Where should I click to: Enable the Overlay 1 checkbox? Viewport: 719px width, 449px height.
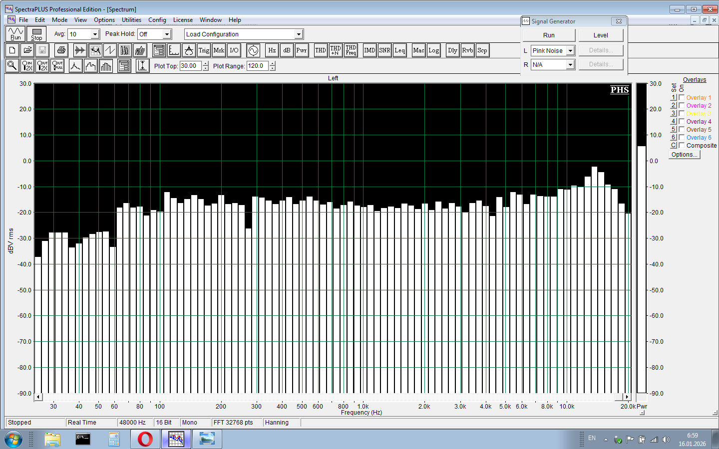[x=682, y=97]
